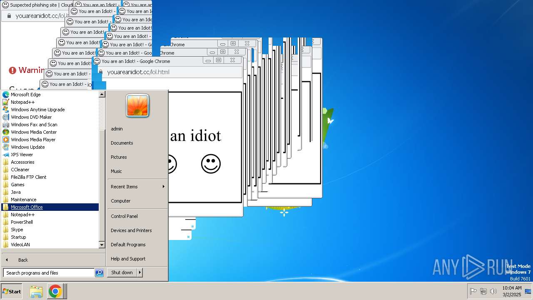Launch Windows DVD Maker
533x300 pixels.
tap(50, 117)
